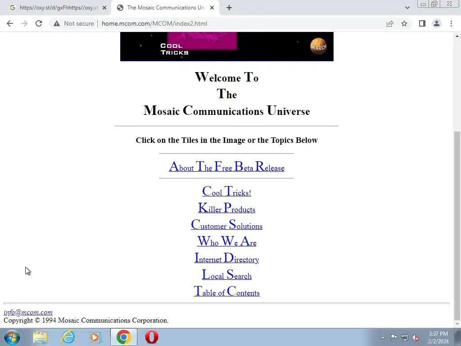This screenshot has height=346, width=461.
Task: Open the Cool Tricks! link
Action: point(227,191)
